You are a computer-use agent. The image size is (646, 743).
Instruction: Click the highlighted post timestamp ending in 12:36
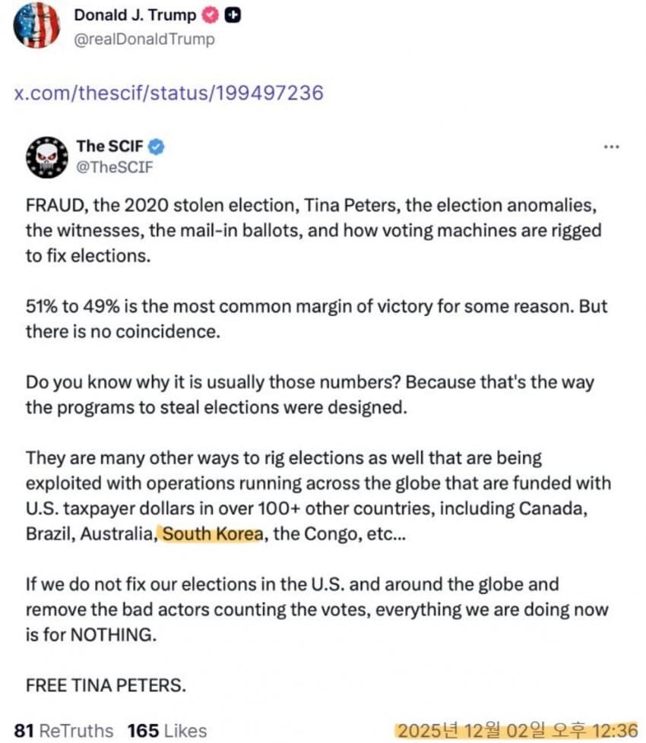coord(516,730)
